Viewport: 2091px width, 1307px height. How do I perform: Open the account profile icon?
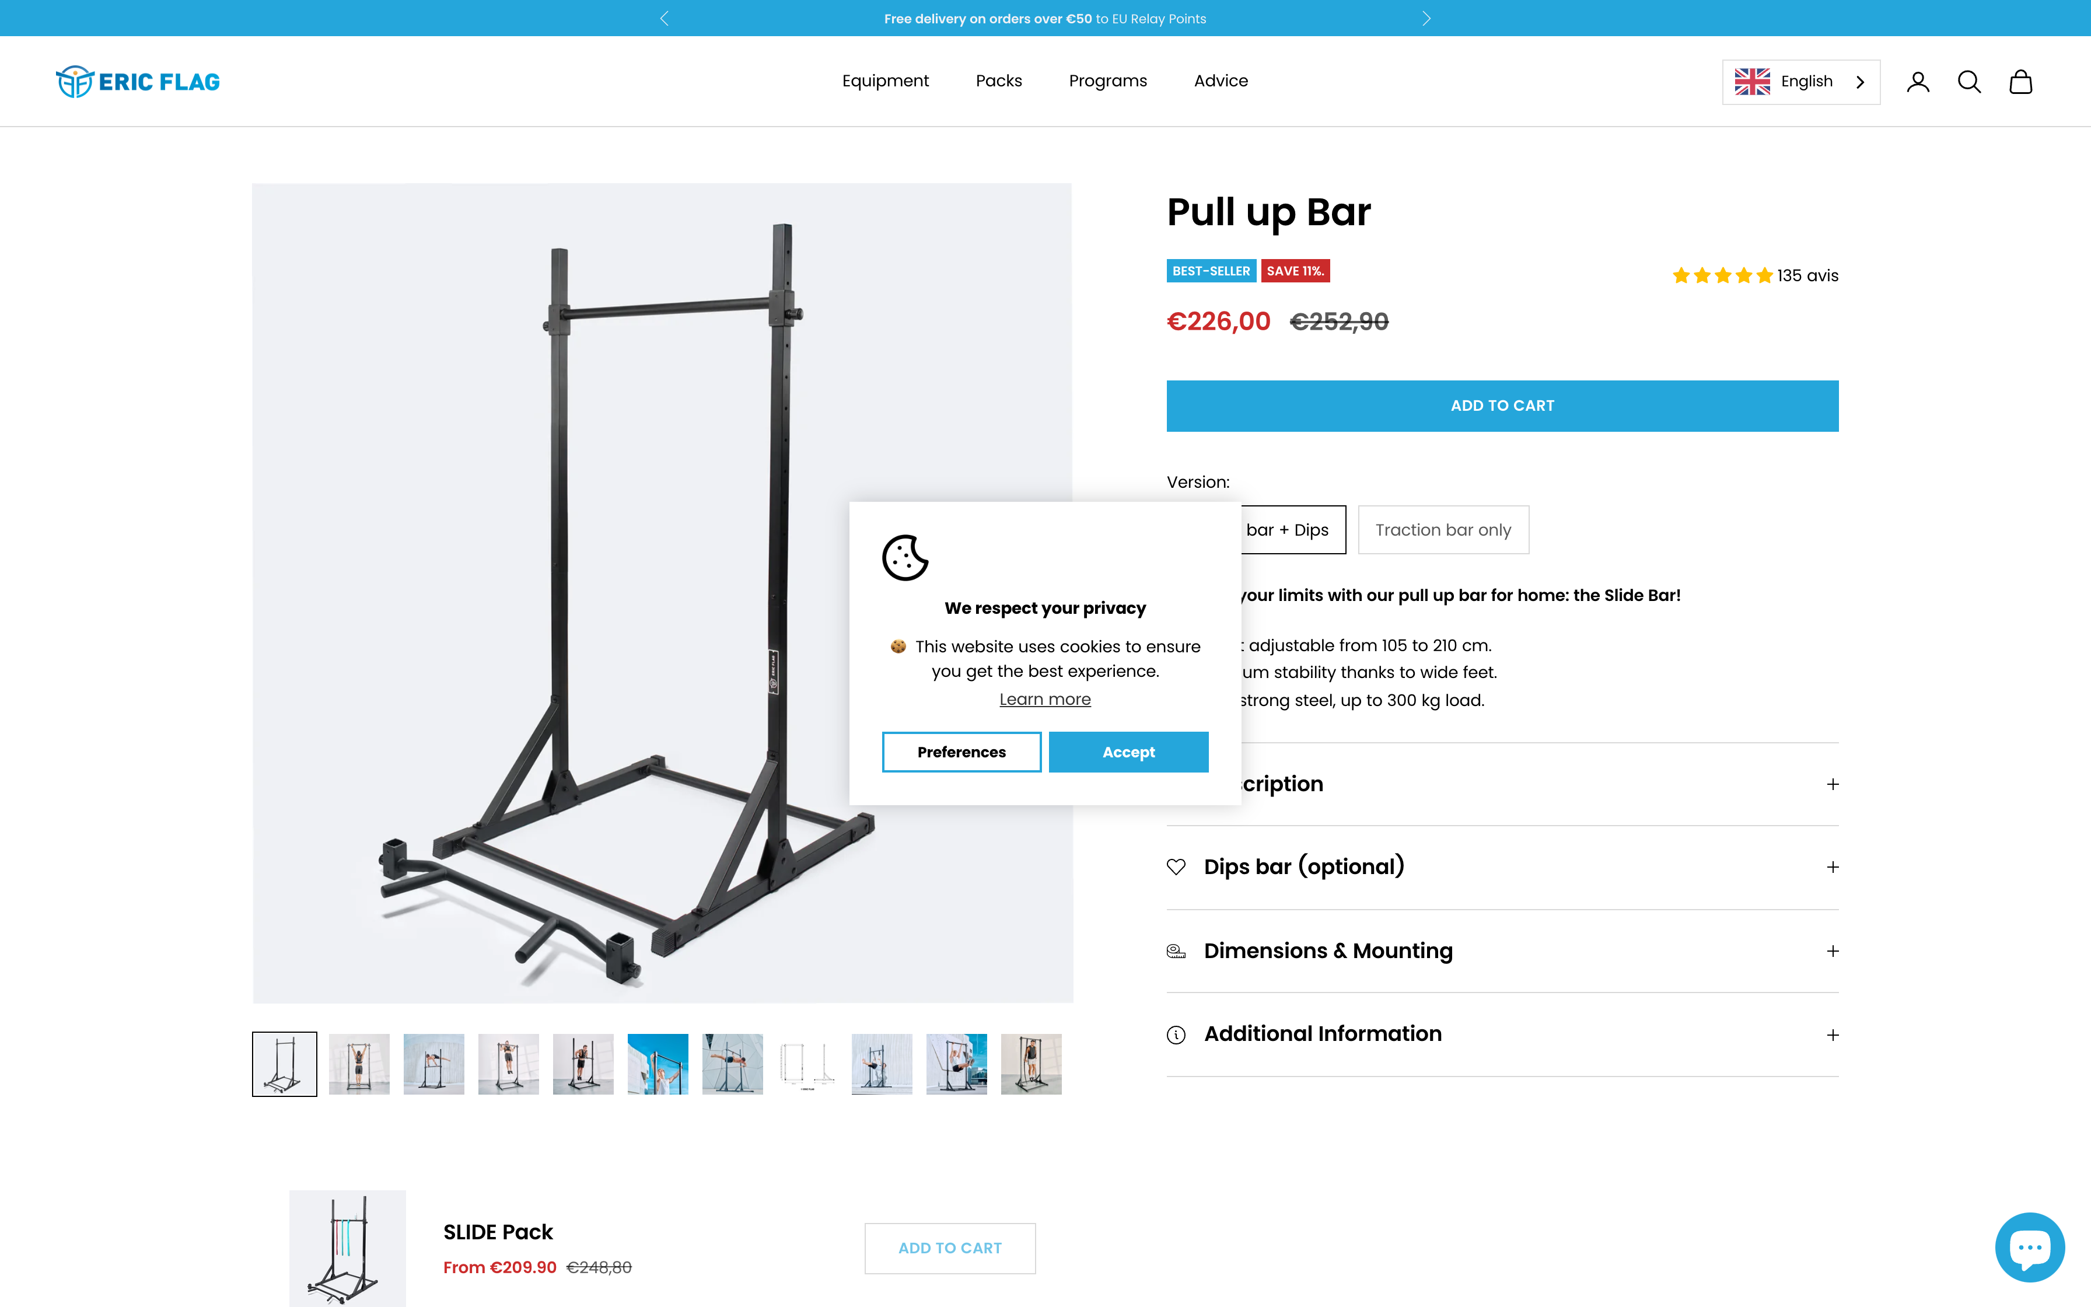click(1918, 81)
